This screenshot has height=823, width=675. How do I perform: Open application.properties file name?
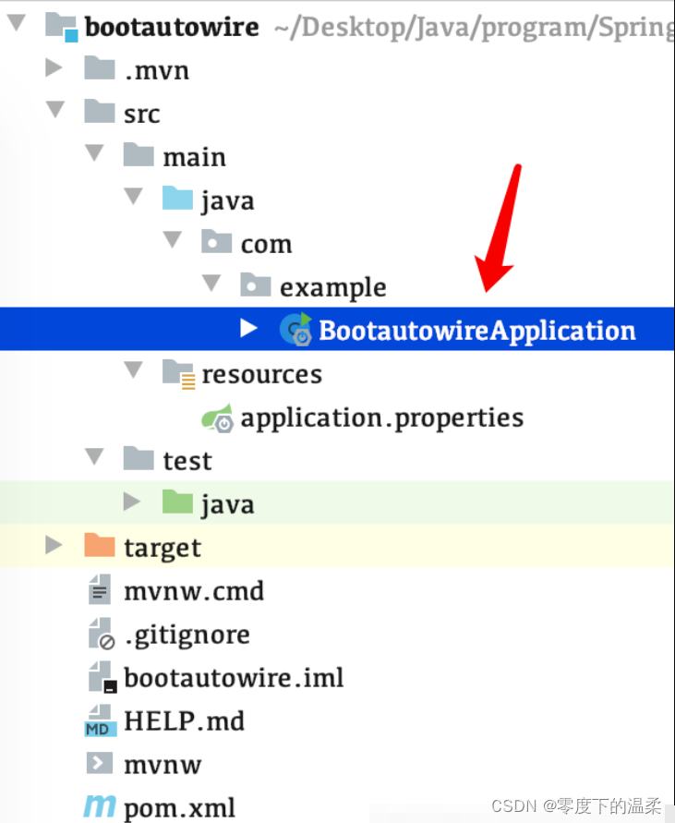tap(382, 418)
